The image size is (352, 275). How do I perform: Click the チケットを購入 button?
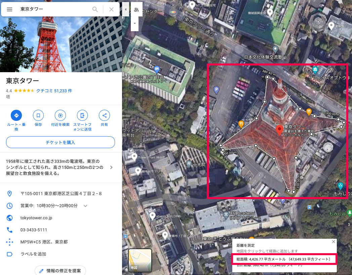(61, 142)
